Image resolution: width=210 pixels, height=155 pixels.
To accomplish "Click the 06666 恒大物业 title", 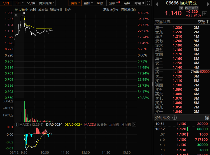I will pyautogui.click(x=181, y=3).
